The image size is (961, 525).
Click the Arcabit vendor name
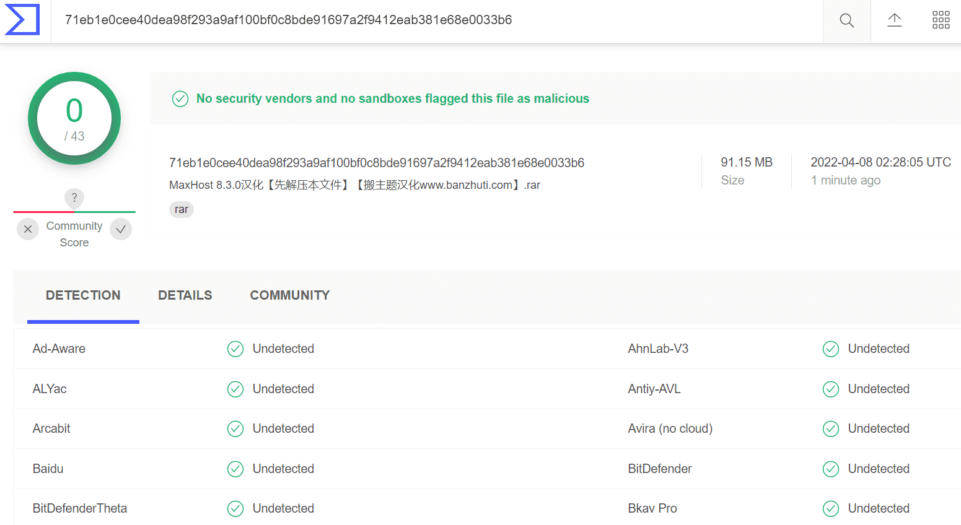(51, 428)
